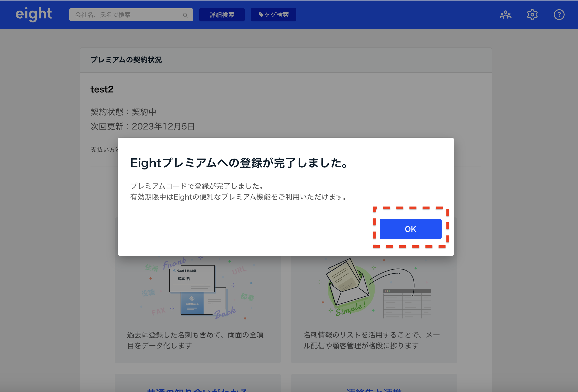Open the people network icon

[x=505, y=15]
